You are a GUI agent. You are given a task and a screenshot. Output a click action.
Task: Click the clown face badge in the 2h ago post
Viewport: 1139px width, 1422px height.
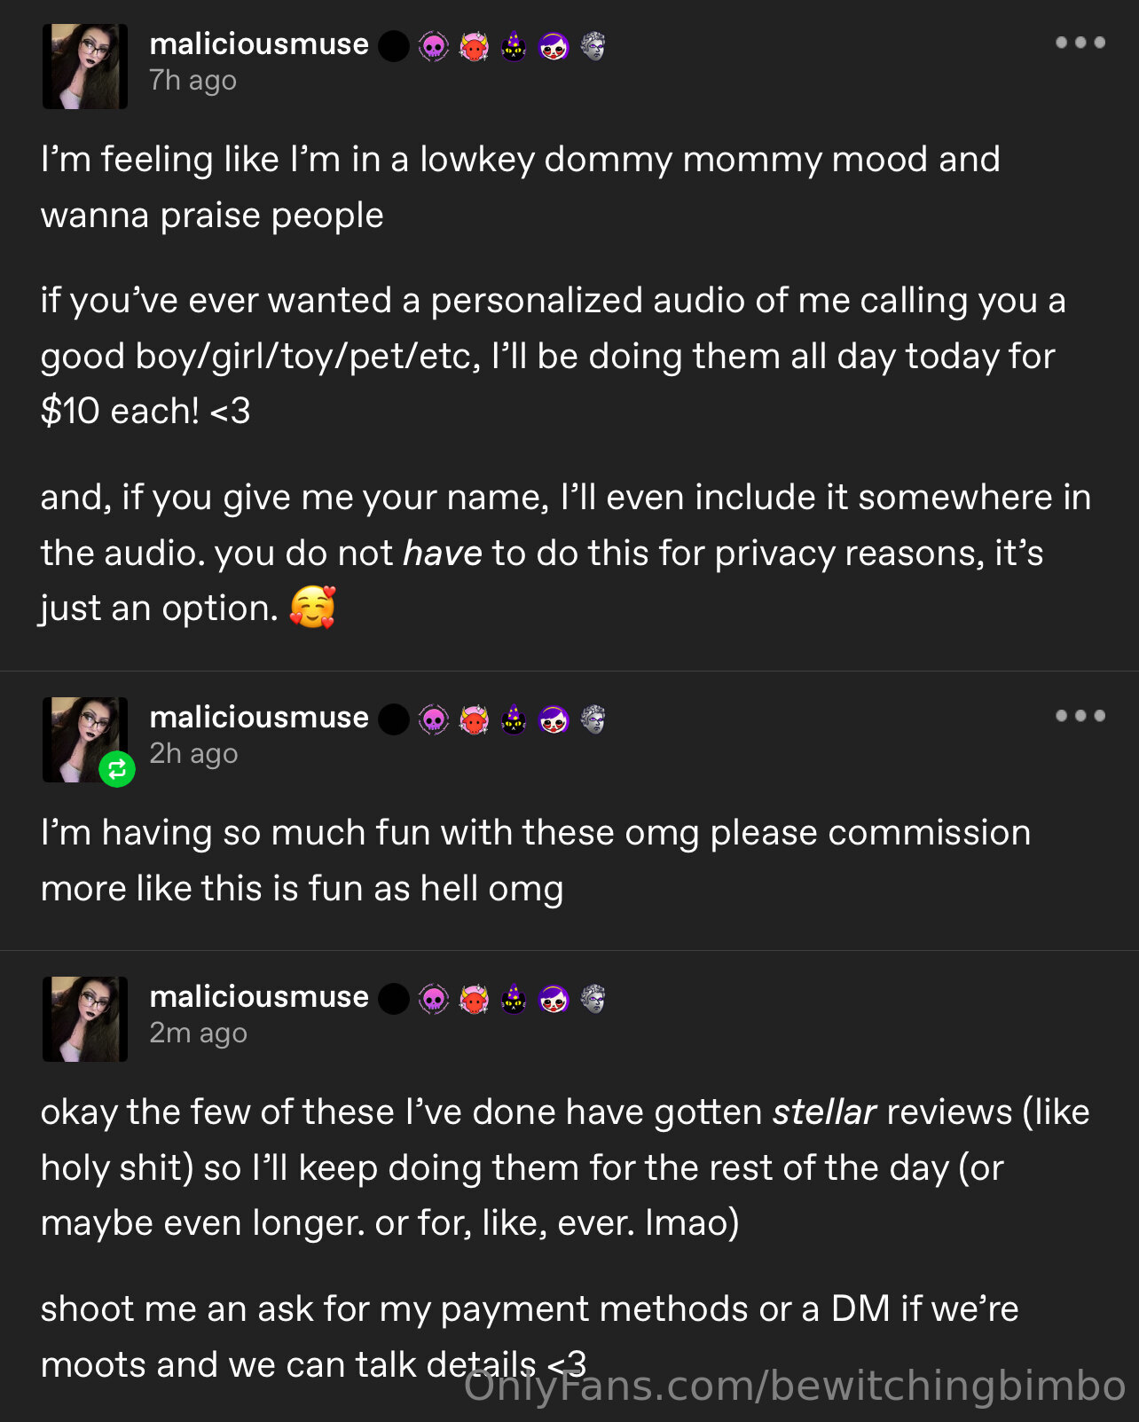(554, 719)
